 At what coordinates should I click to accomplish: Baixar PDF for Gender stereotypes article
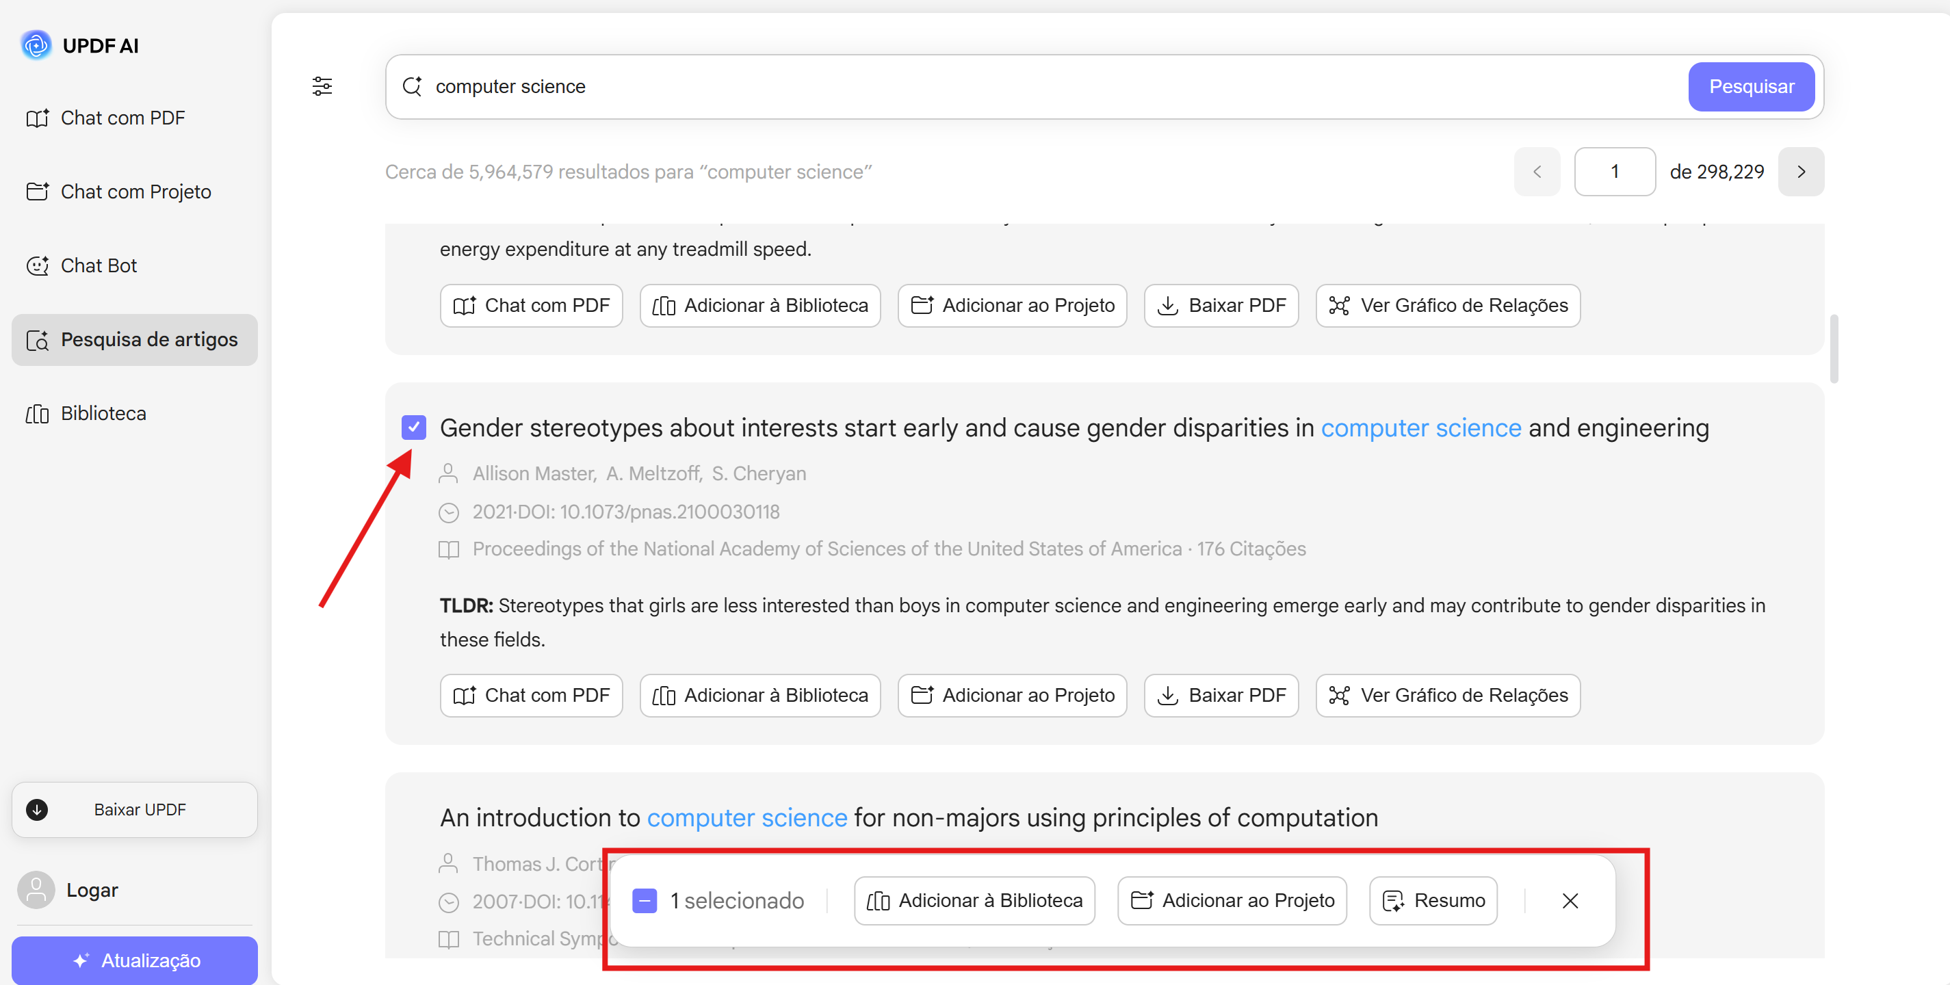click(1221, 695)
